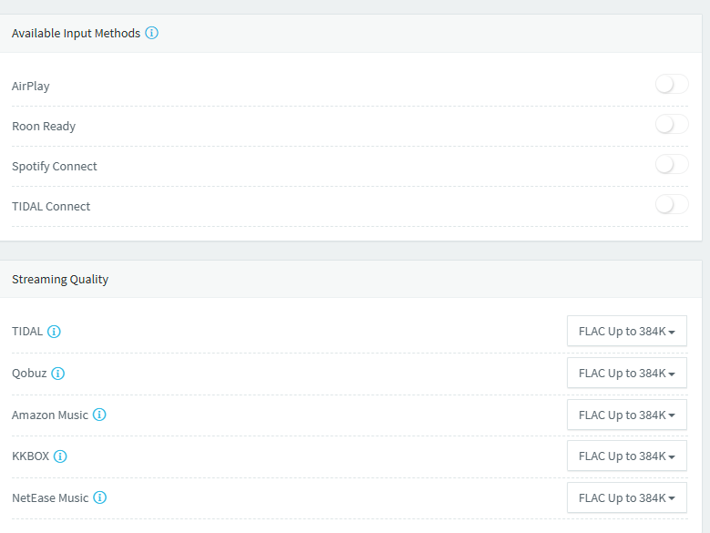Screen dimensions: 710x533
Task: Open Amazon Music info icon
Action: pyautogui.click(x=99, y=415)
